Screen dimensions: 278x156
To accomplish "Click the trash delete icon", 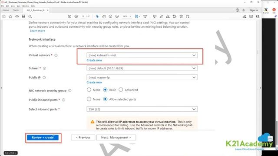I will point(181,16).
